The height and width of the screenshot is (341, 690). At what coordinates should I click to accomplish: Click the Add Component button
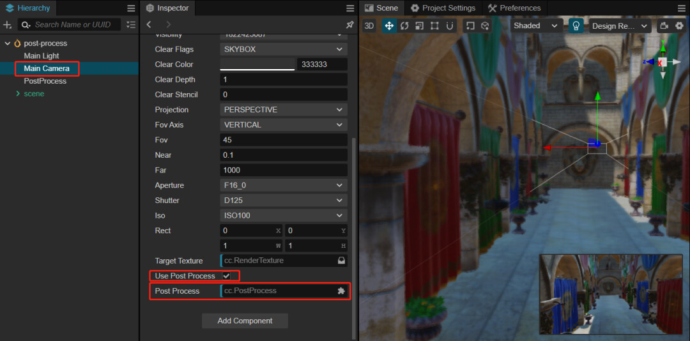[245, 321]
